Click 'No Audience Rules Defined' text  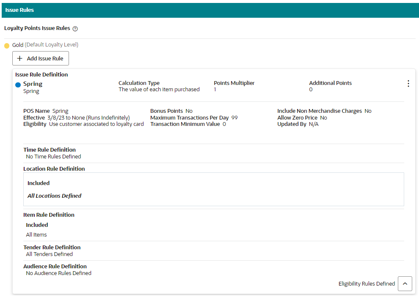point(58,273)
